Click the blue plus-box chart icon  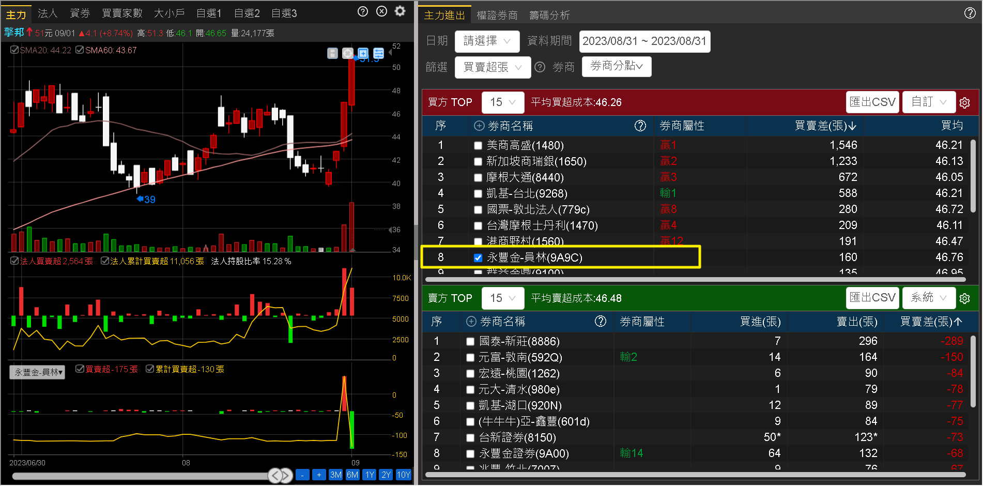tap(363, 53)
